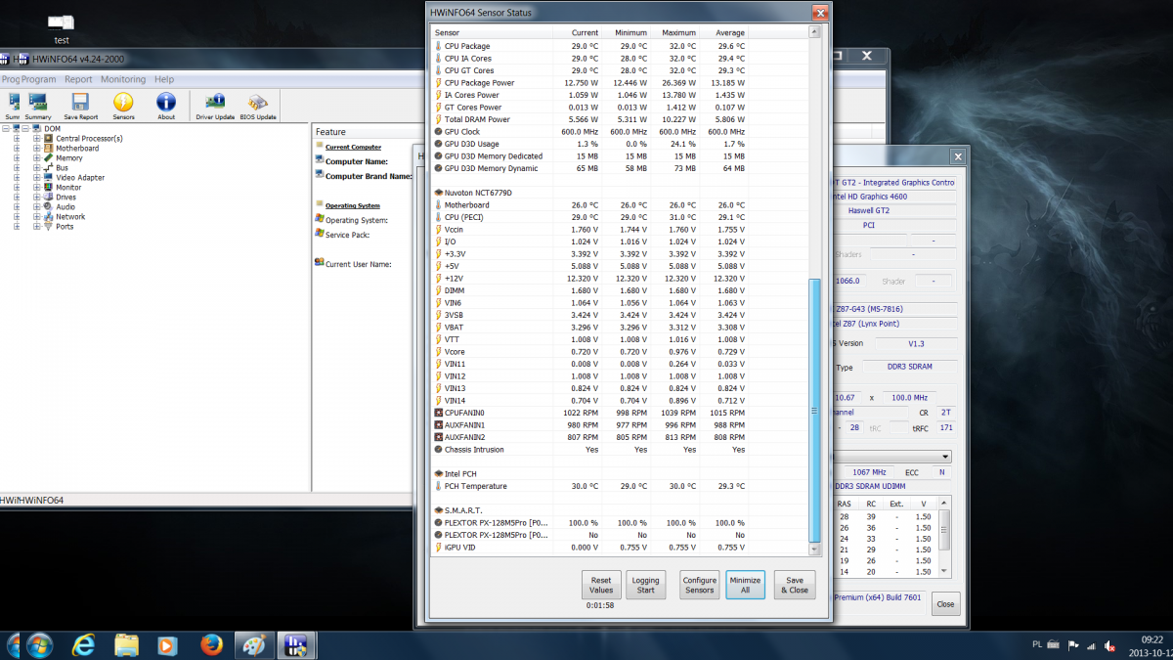This screenshot has height=660, width=1173.
Task: Open Windows Explorer folder in taskbar
Action: point(126,645)
